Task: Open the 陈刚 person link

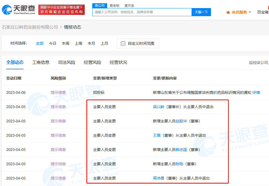Action: coord(179,164)
